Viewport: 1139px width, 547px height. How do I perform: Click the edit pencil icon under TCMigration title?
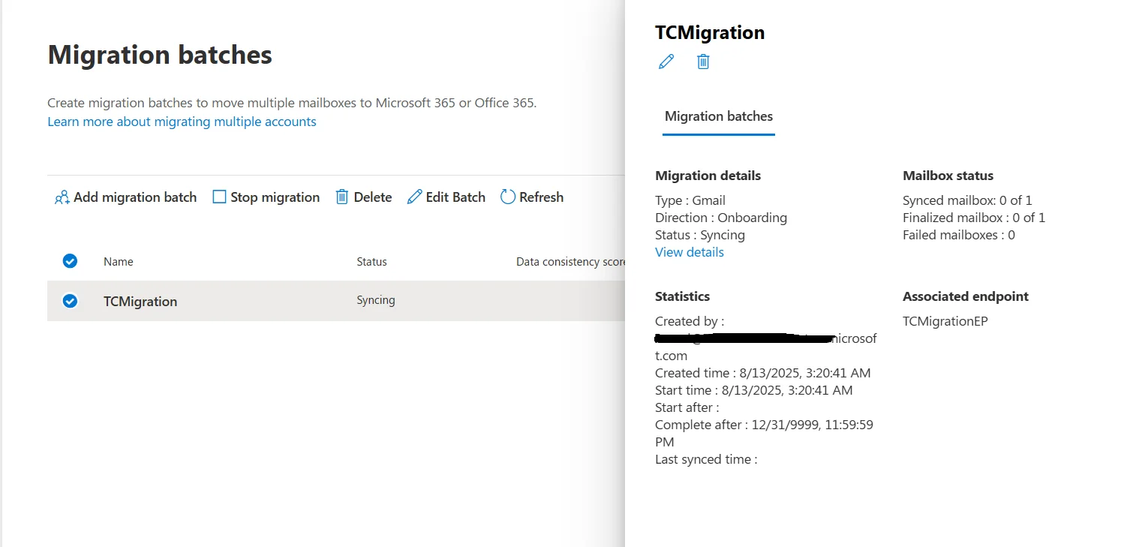[x=666, y=62]
